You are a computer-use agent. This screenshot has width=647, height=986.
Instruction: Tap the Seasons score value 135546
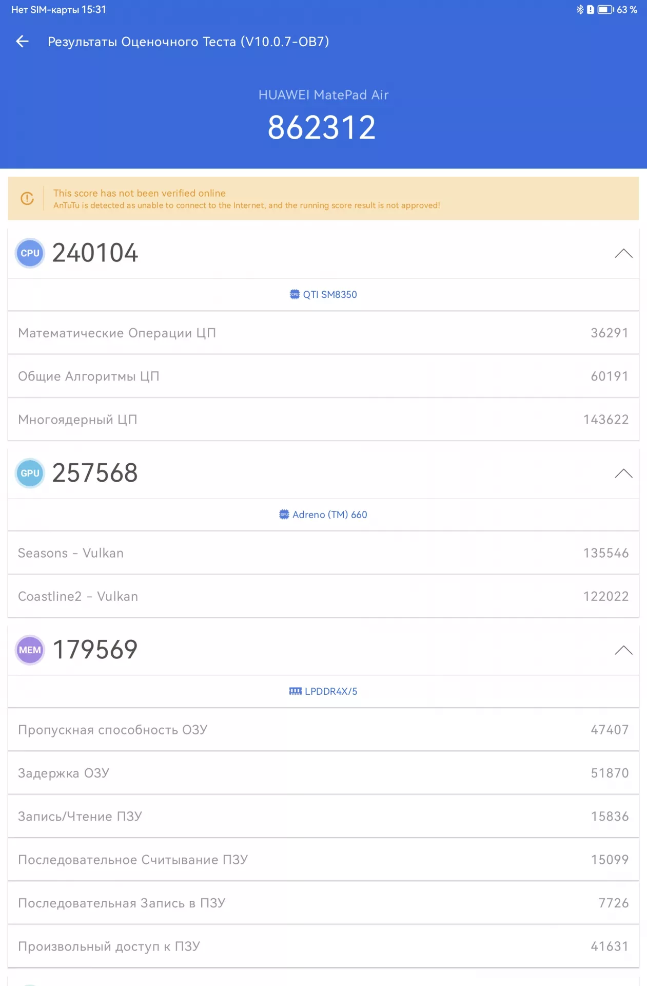pyautogui.click(x=606, y=553)
